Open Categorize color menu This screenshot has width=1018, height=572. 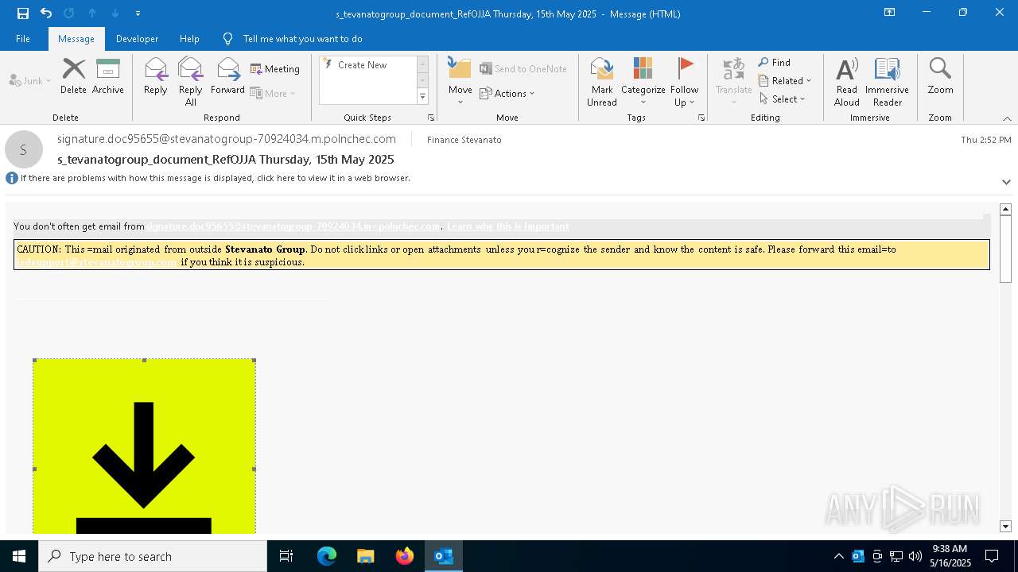643,82
